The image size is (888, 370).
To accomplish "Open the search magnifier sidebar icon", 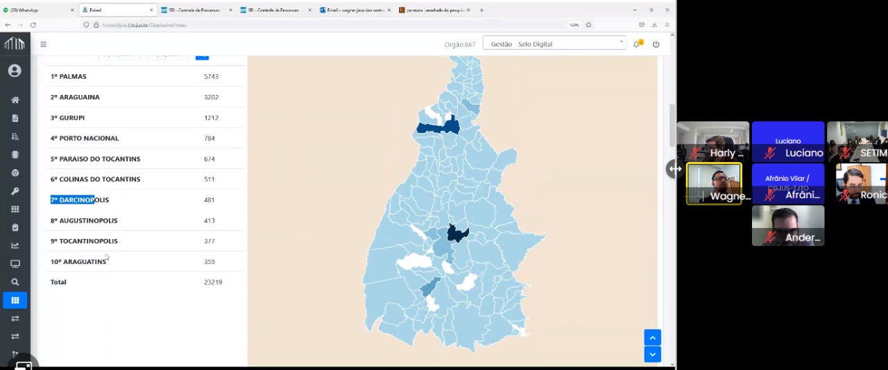I will point(15,282).
